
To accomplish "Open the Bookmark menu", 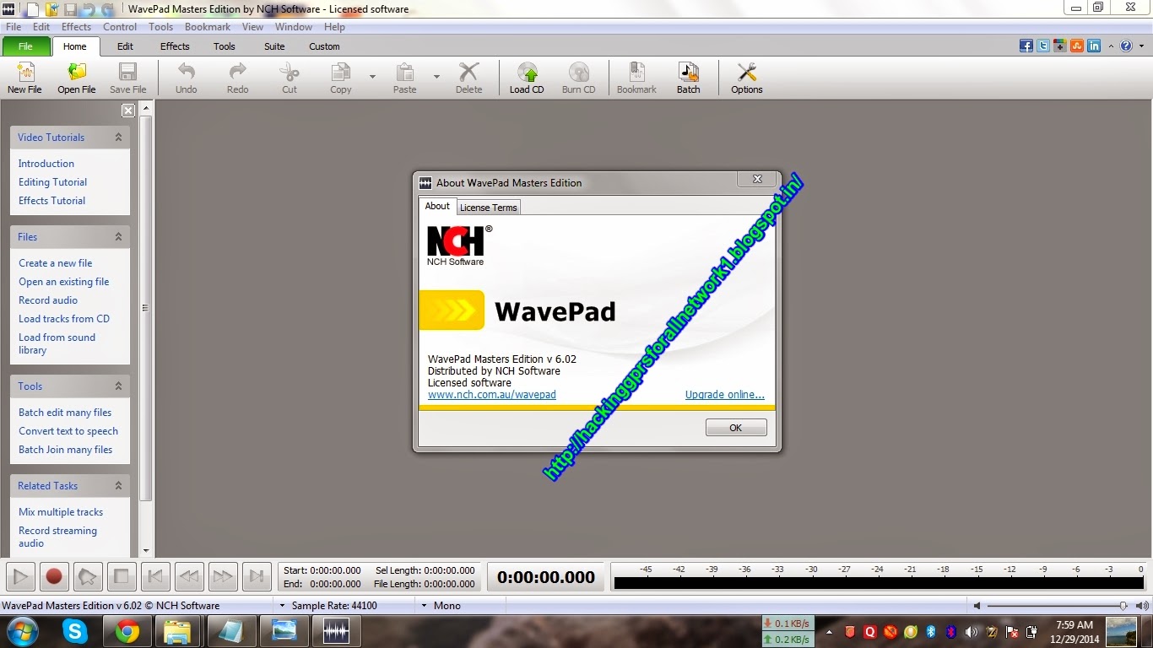I will point(208,27).
